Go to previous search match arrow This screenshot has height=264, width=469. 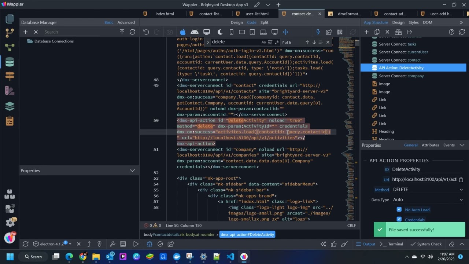[x=307, y=42]
